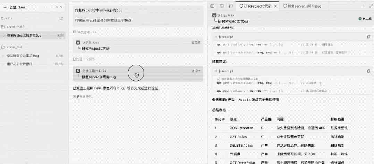Copy the first javascript code block
This screenshot has width=374, height=164.
click(368, 37)
